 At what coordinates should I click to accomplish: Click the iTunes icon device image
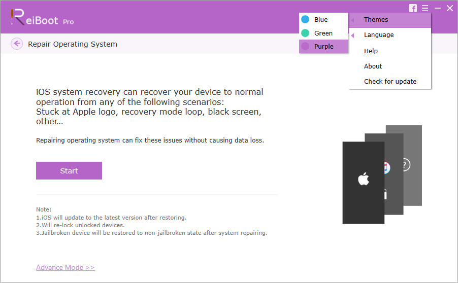click(394, 174)
